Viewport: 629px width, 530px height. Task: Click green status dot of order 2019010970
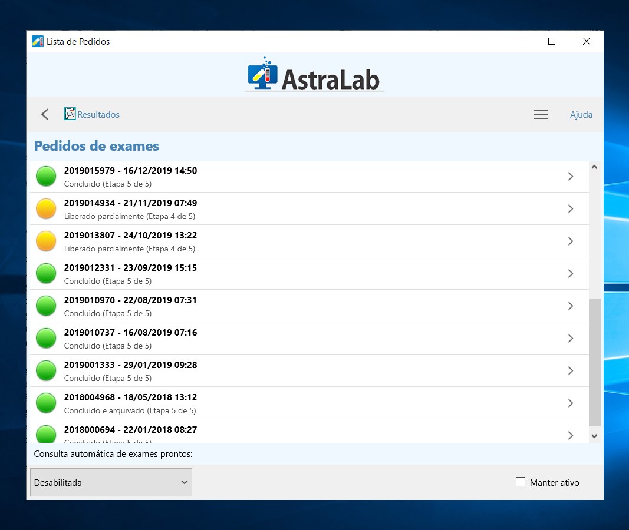[46, 306]
